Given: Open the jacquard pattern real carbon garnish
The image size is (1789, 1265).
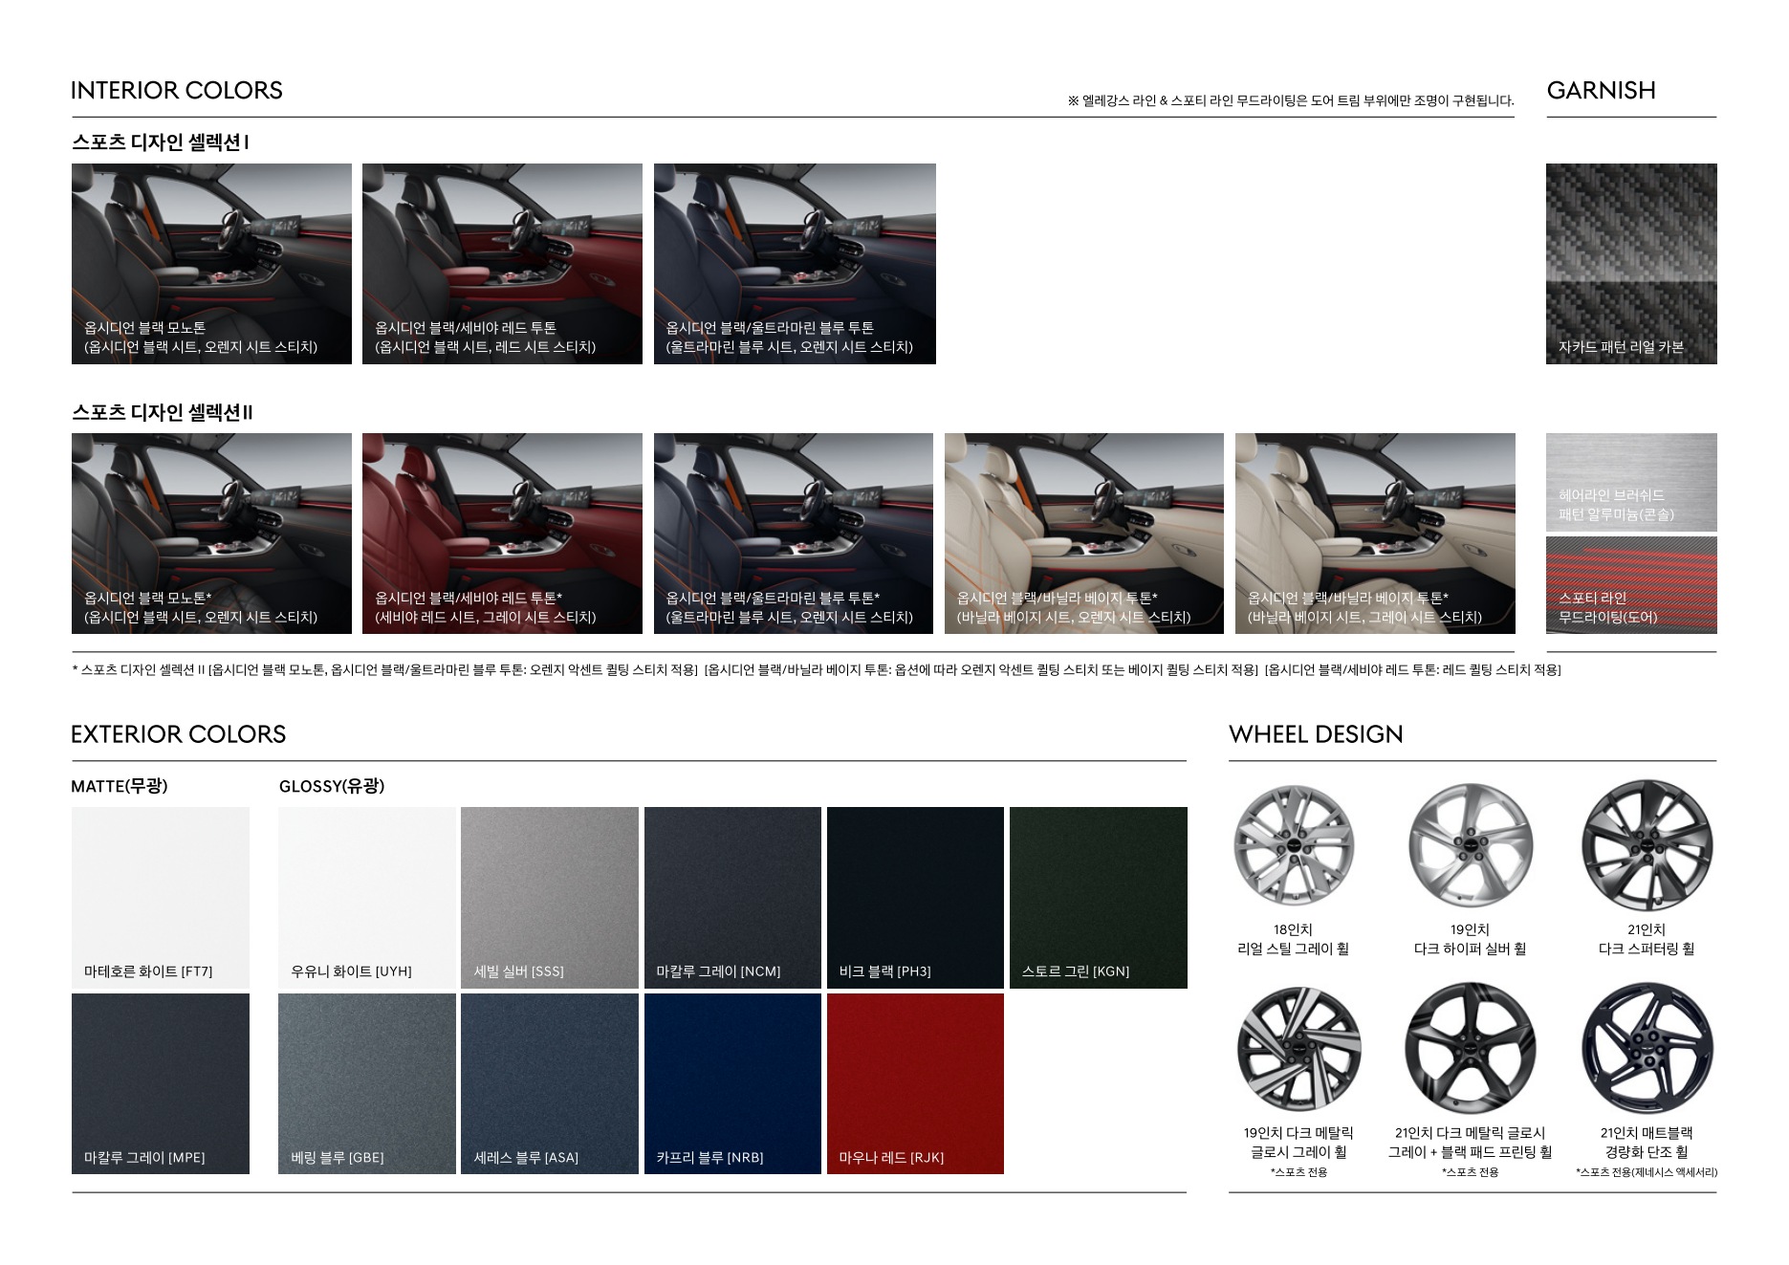Looking at the screenshot, I should pos(1630,263).
